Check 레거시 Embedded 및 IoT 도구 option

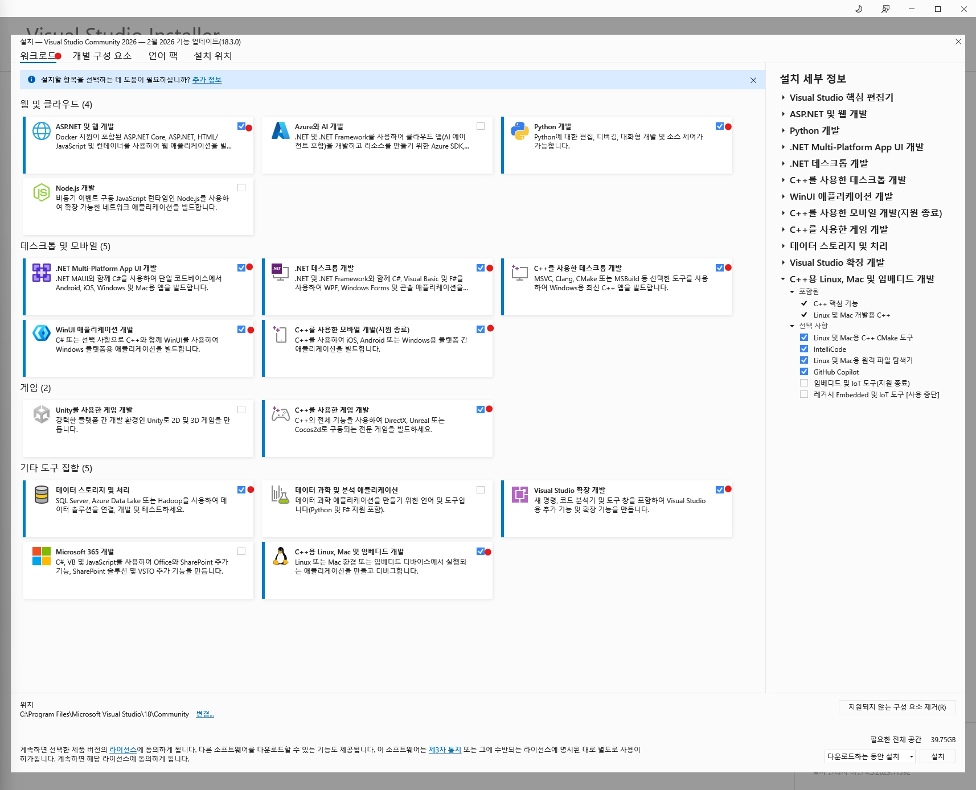pyautogui.click(x=804, y=394)
